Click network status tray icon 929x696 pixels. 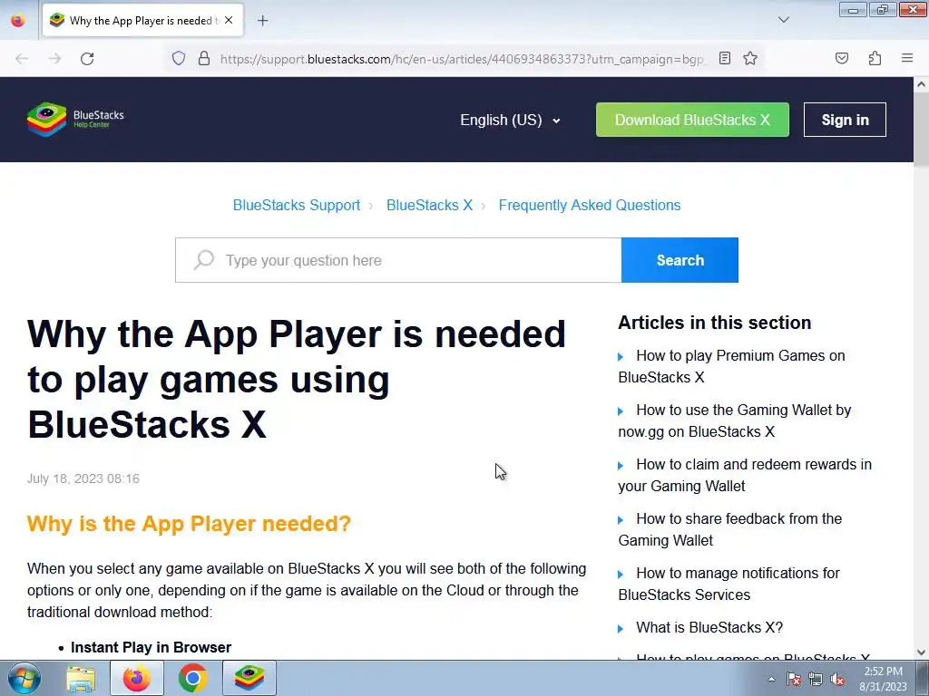(816, 680)
